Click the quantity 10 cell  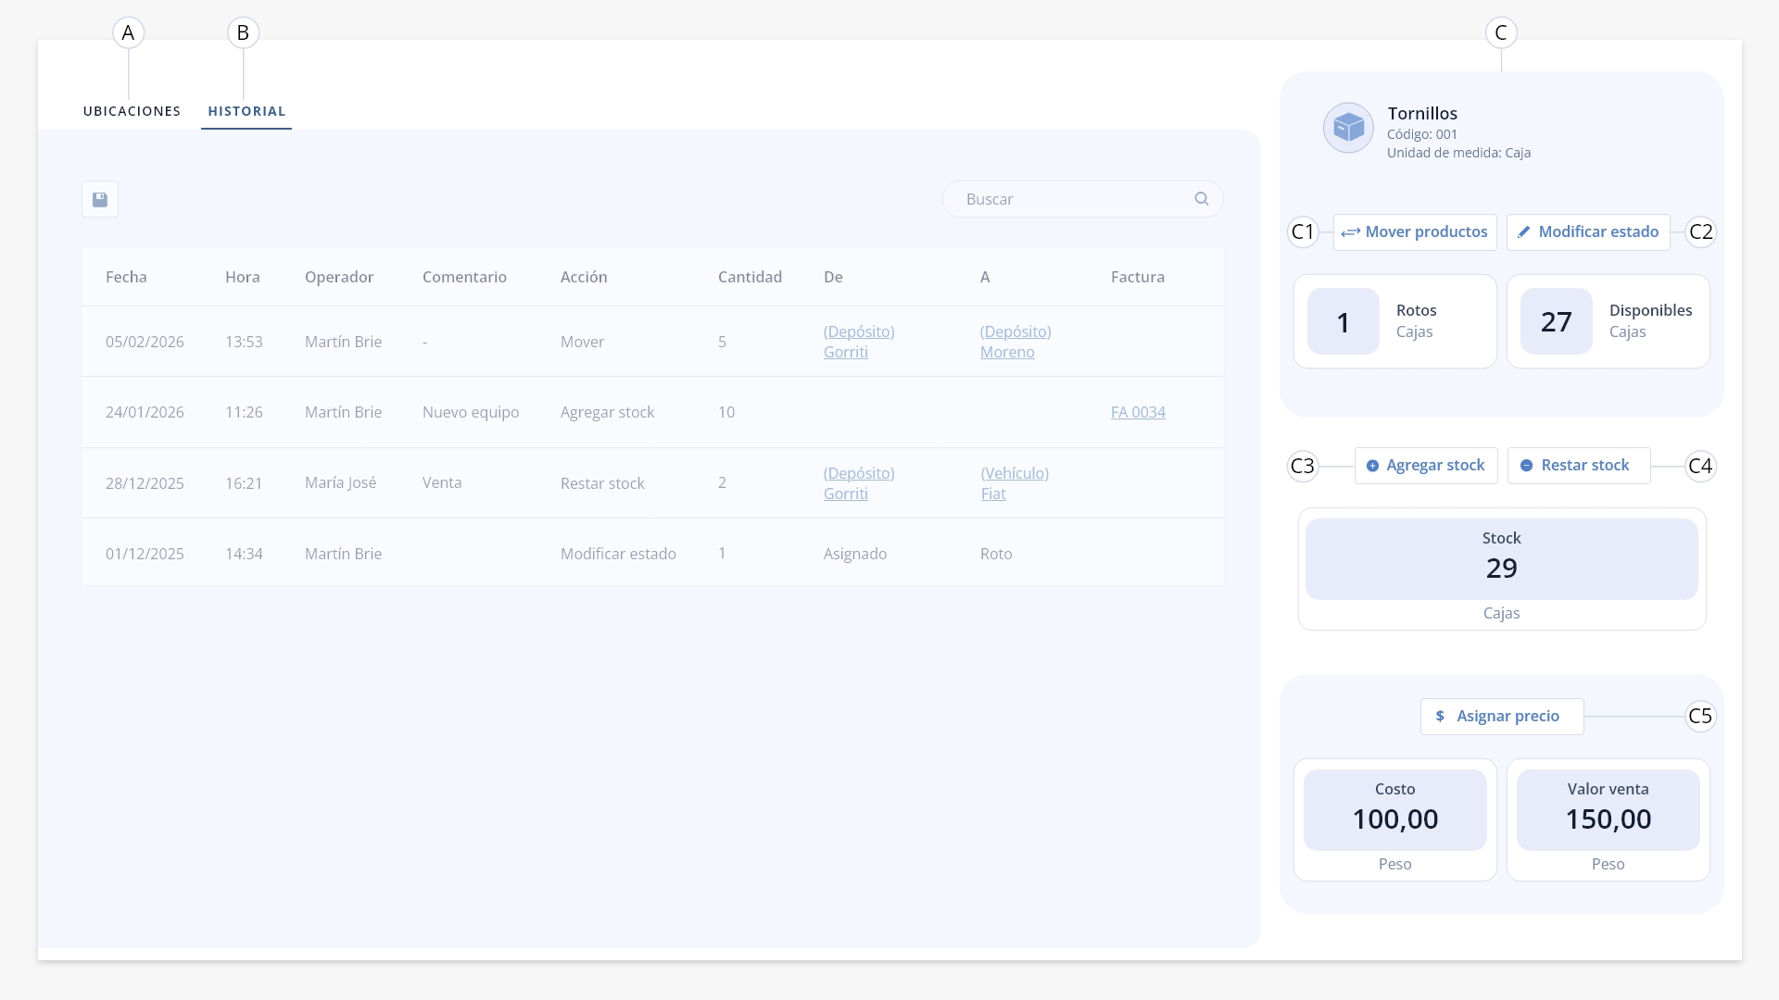click(x=726, y=412)
